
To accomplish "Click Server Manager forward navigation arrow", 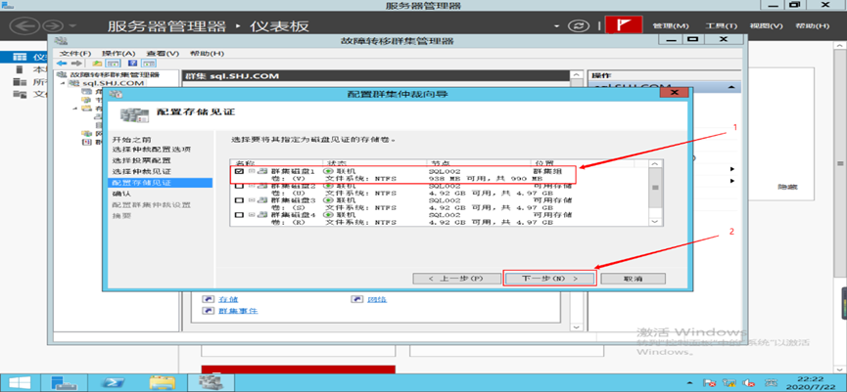I will click(54, 25).
